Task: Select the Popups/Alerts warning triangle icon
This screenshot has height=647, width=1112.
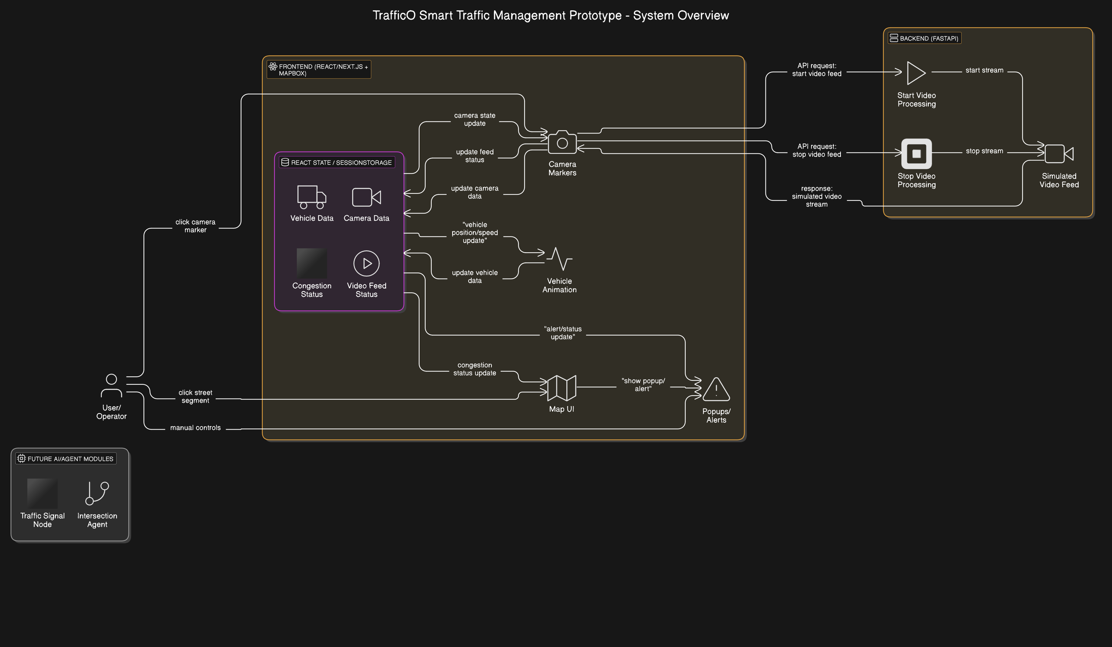Action: 716,390
